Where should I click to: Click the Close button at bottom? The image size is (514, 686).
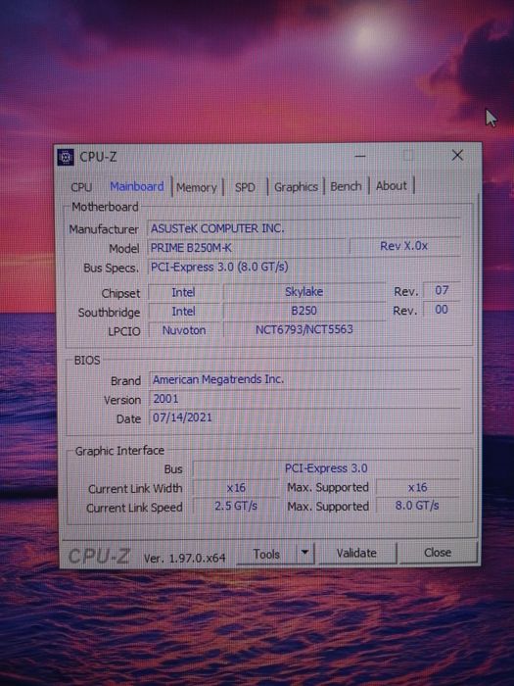coord(438,553)
